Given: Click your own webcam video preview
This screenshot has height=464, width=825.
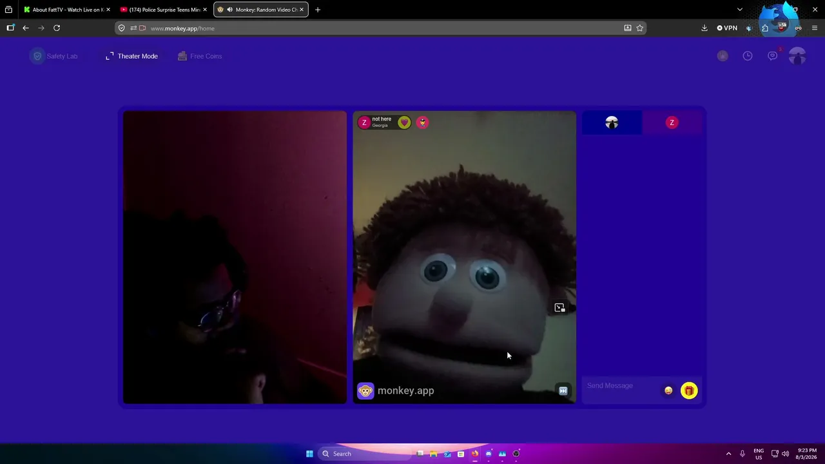Looking at the screenshot, I should pyautogui.click(x=235, y=257).
